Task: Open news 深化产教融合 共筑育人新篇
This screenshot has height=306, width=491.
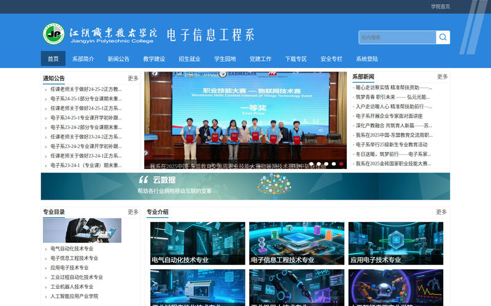Action: [394, 125]
